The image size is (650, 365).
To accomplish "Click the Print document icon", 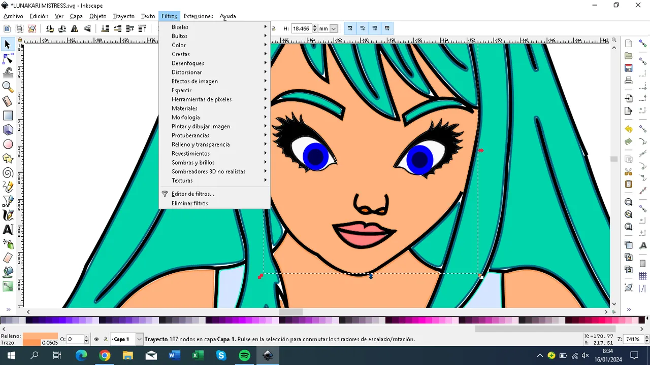I will [629, 81].
